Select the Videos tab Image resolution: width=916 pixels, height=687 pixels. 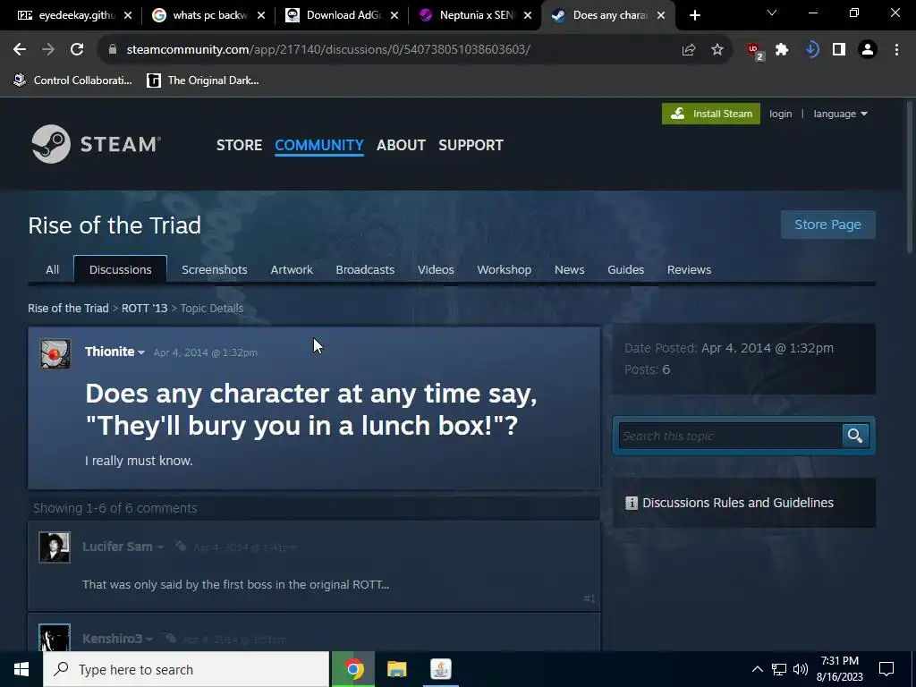tap(436, 269)
